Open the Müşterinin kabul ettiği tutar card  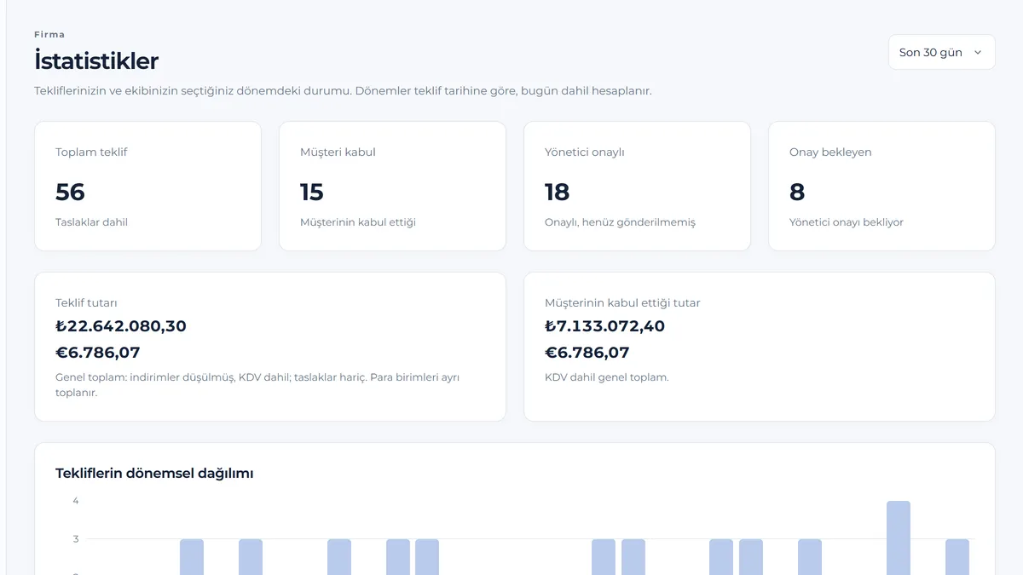pyautogui.click(x=760, y=347)
